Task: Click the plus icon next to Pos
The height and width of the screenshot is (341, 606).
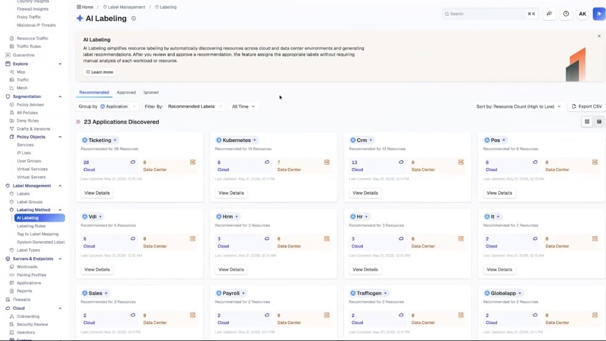Action: click(504, 140)
